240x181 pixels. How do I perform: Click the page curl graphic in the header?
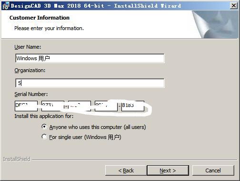[x=215, y=24]
